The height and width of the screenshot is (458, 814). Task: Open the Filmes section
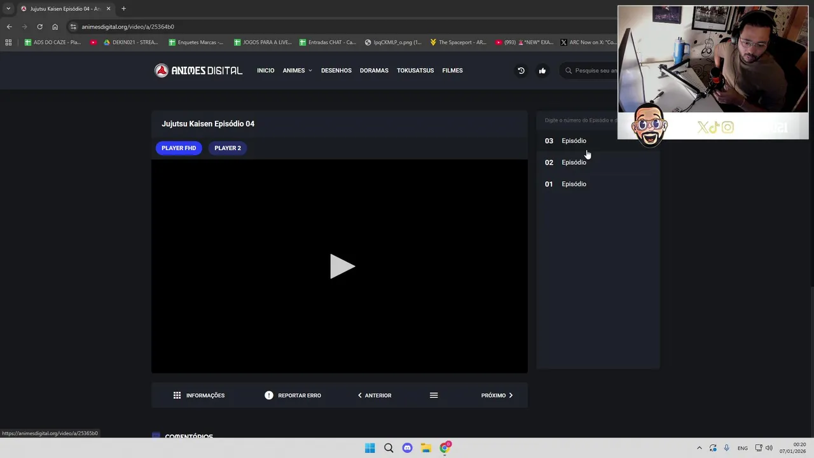tap(452, 71)
